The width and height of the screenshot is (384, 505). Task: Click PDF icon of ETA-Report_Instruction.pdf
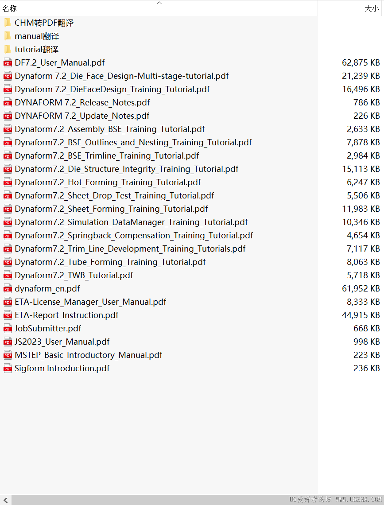coord(8,315)
